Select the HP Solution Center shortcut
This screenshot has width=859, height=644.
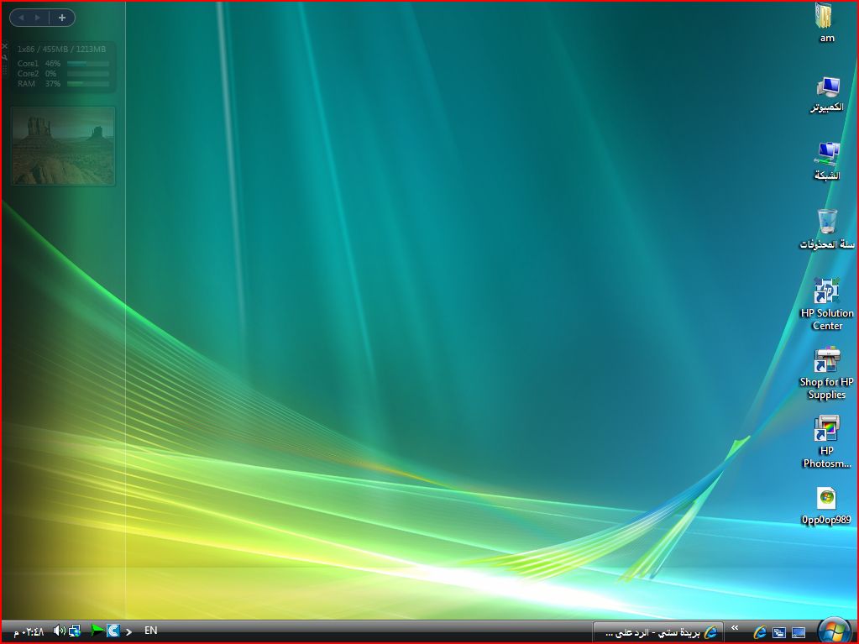tap(827, 304)
